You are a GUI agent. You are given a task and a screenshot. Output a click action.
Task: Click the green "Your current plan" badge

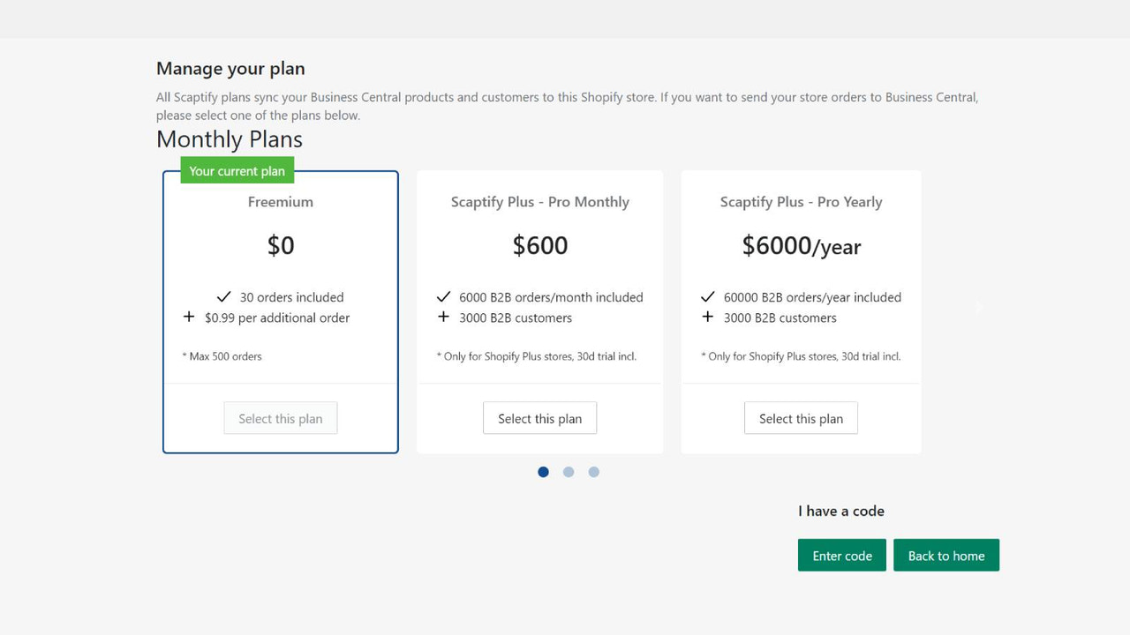pos(237,170)
